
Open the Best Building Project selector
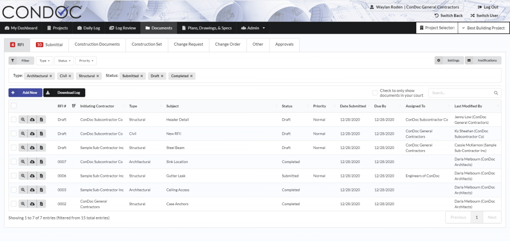(x=483, y=28)
